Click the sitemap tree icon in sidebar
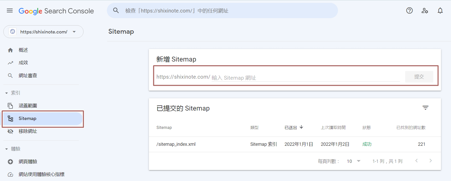 coord(10,118)
